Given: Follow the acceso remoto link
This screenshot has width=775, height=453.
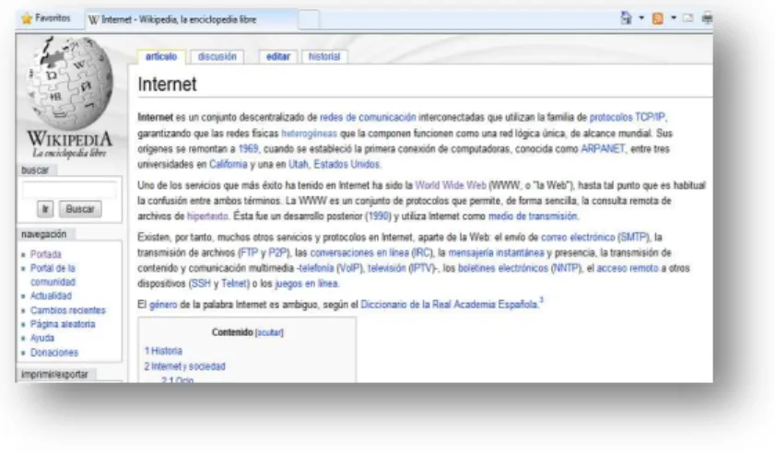Looking at the screenshot, I should [x=628, y=268].
